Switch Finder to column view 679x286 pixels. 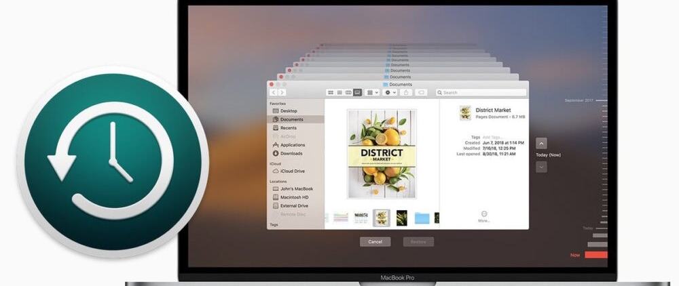(348, 92)
